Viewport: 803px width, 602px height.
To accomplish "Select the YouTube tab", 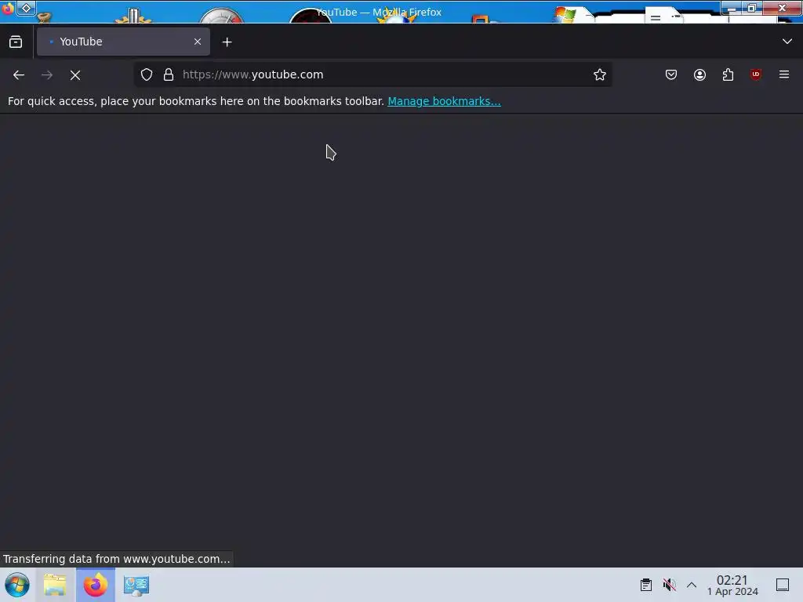I will pyautogui.click(x=123, y=42).
